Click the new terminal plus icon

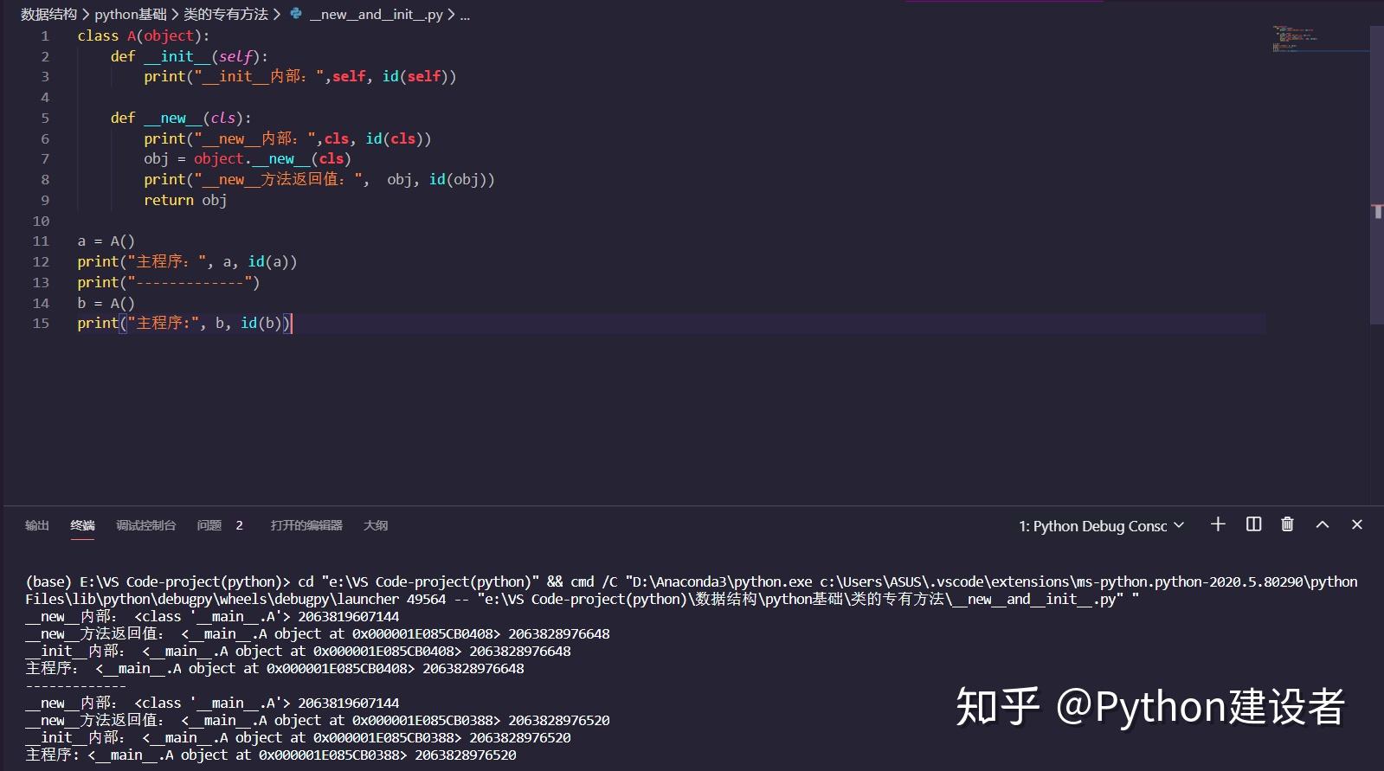[x=1218, y=524]
